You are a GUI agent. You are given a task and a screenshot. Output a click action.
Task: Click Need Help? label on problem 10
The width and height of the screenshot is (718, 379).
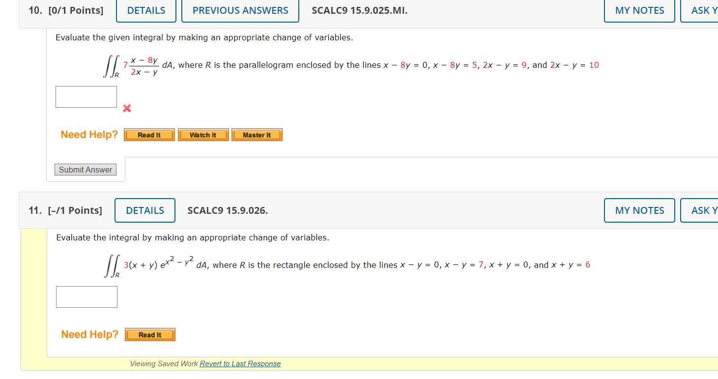[88, 134]
